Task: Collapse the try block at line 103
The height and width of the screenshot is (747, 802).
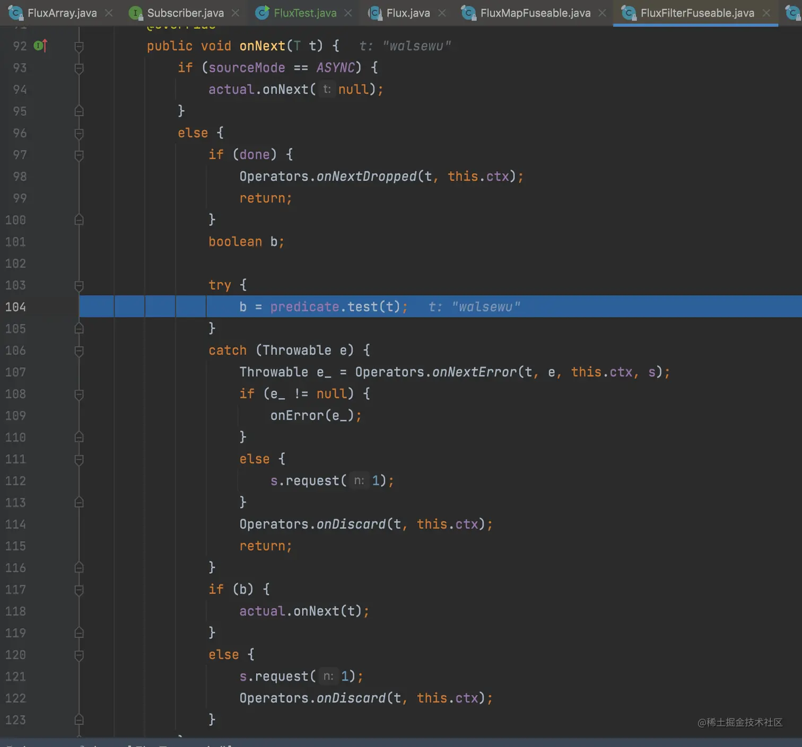Action: pos(79,286)
